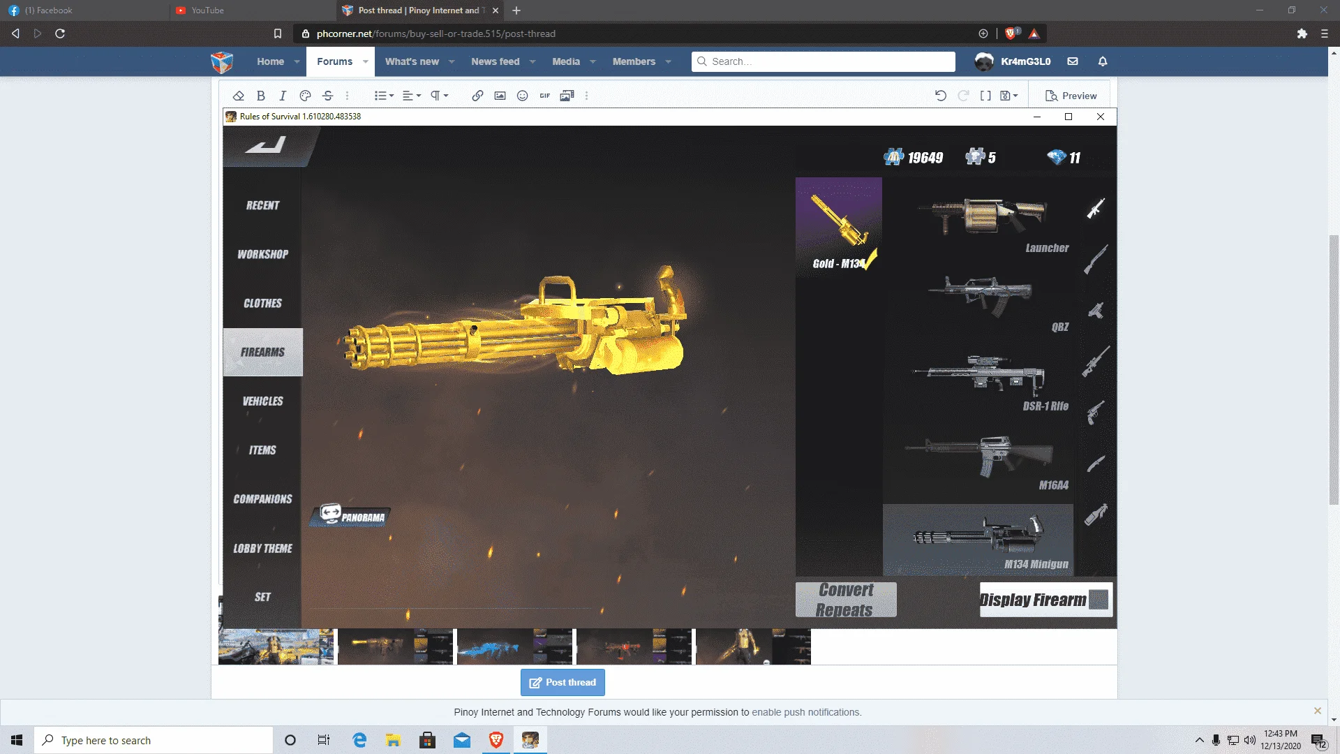Open the text color palette icon

point(305,96)
